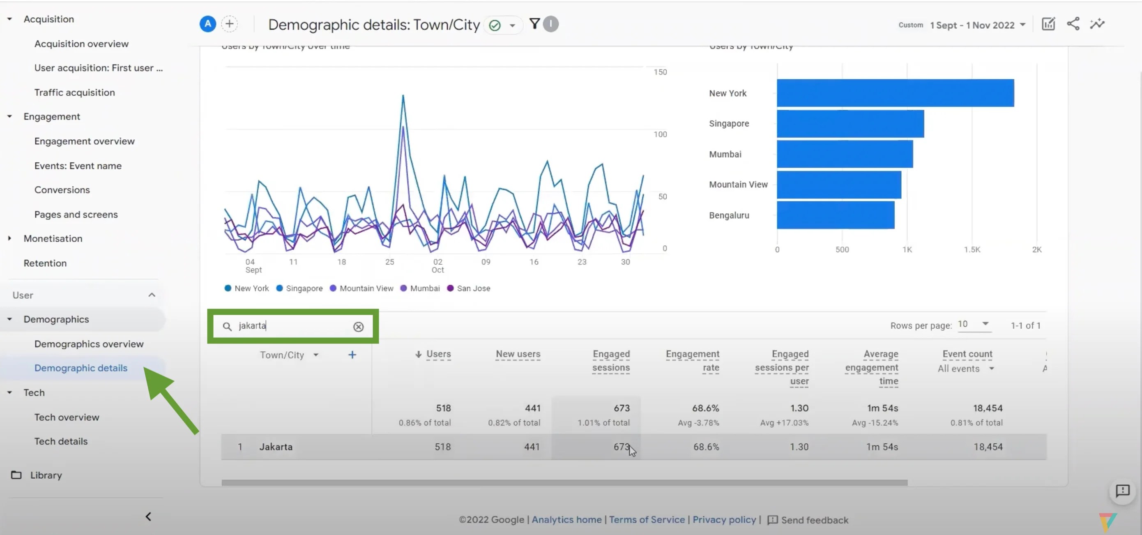Image resolution: width=1142 pixels, height=535 pixels.
Task: Open the Demographics overview report
Action: pyautogui.click(x=89, y=344)
